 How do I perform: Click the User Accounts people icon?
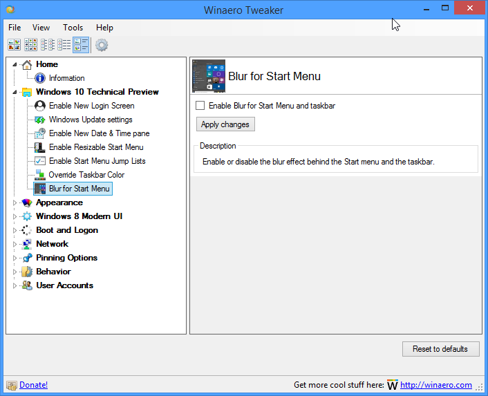27,285
